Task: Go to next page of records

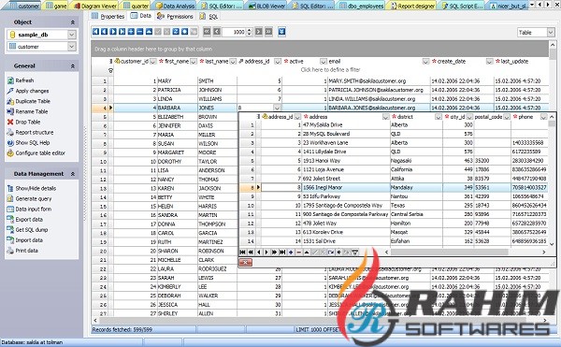Action: [x=259, y=32]
